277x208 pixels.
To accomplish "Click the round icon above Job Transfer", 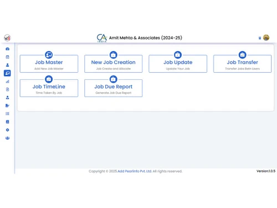I will click(243, 55).
